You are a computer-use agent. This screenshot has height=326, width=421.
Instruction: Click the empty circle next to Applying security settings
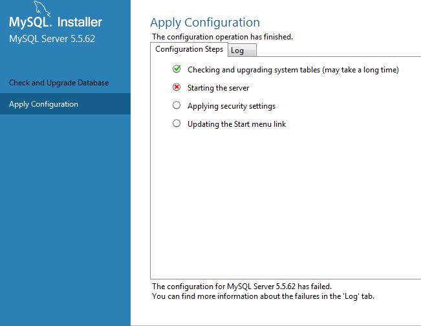coord(177,105)
